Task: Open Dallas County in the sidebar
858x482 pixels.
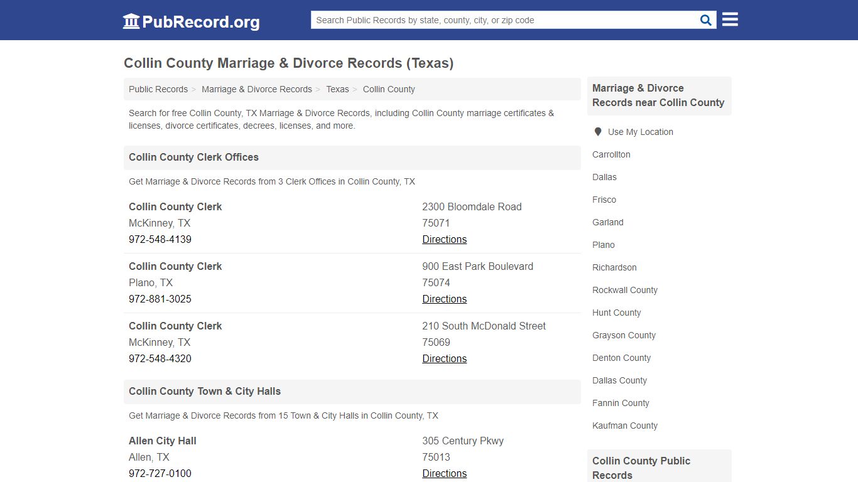Action: [619, 380]
